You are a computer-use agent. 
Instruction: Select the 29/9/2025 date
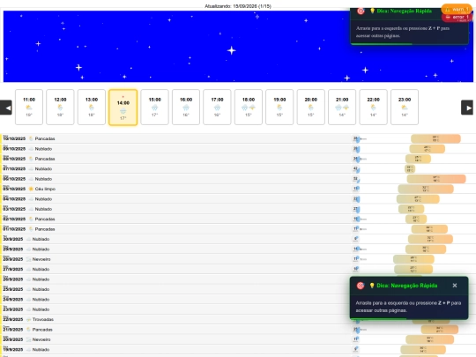point(13,249)
